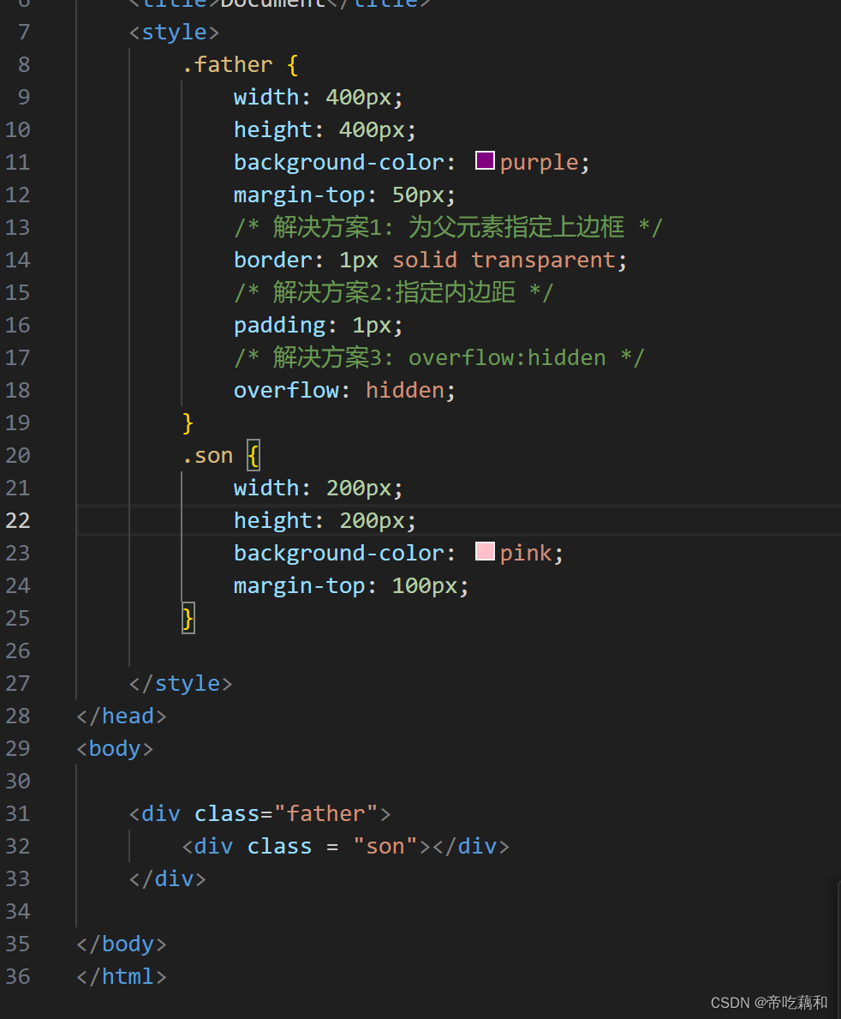
Task: Click line number 8 in gutter
Action: point(24,64)
